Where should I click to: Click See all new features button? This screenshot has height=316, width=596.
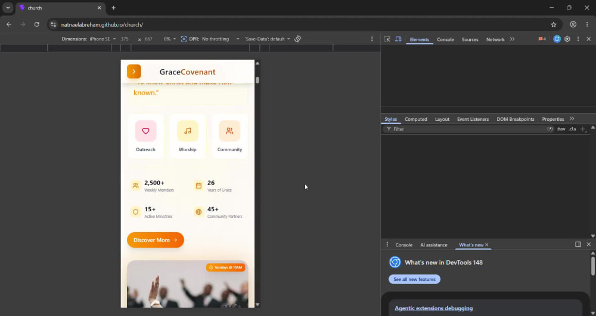click(x=414, y=279)
